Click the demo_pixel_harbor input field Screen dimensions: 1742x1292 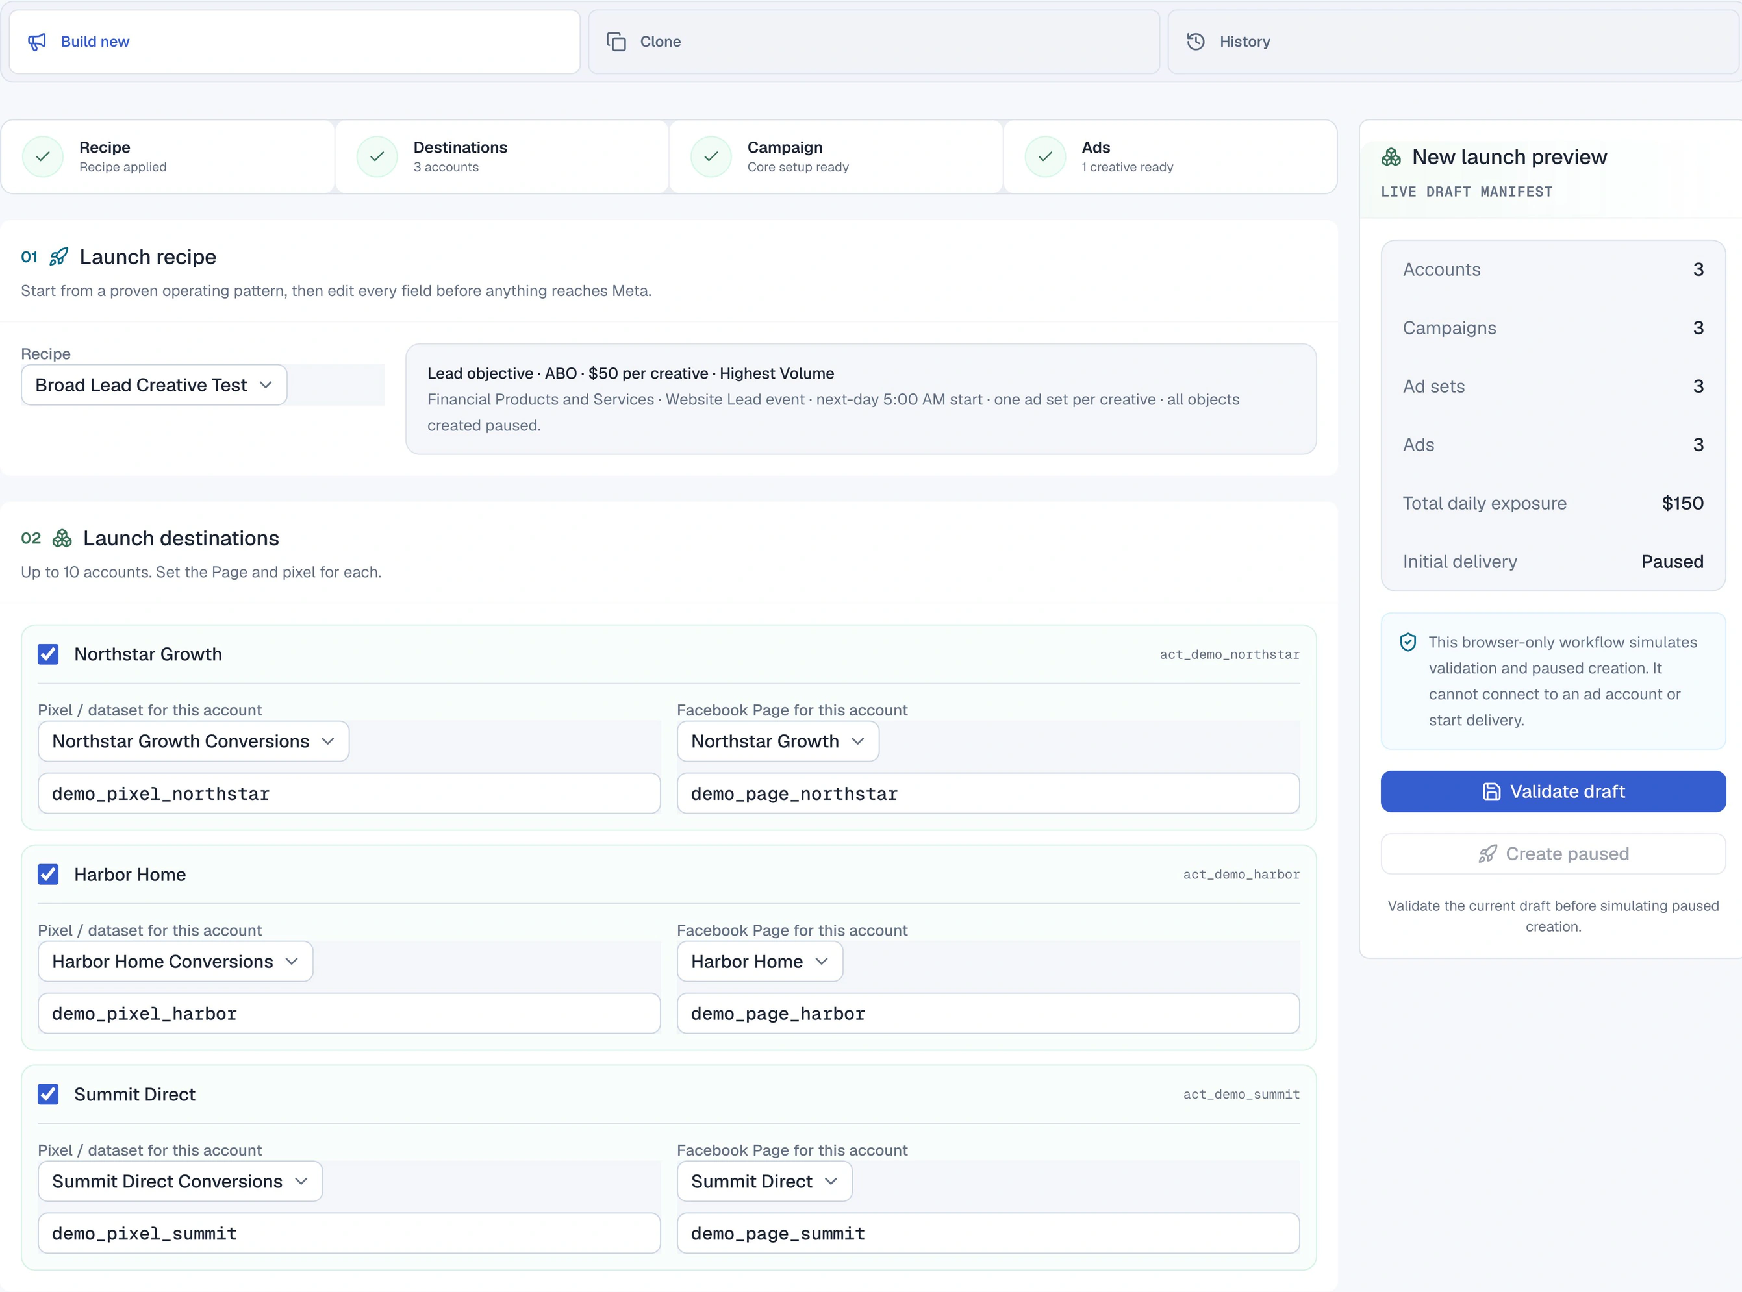tap(349, 1013)
